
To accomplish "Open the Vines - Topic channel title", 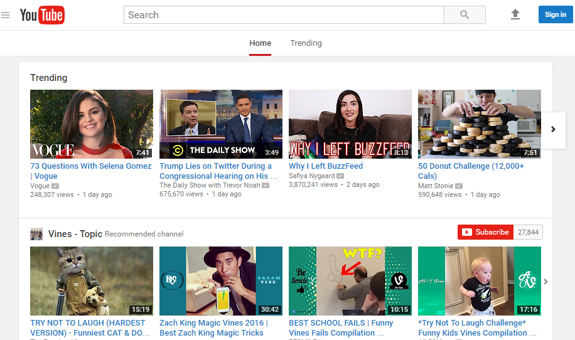I will click(x=75, y=234).
